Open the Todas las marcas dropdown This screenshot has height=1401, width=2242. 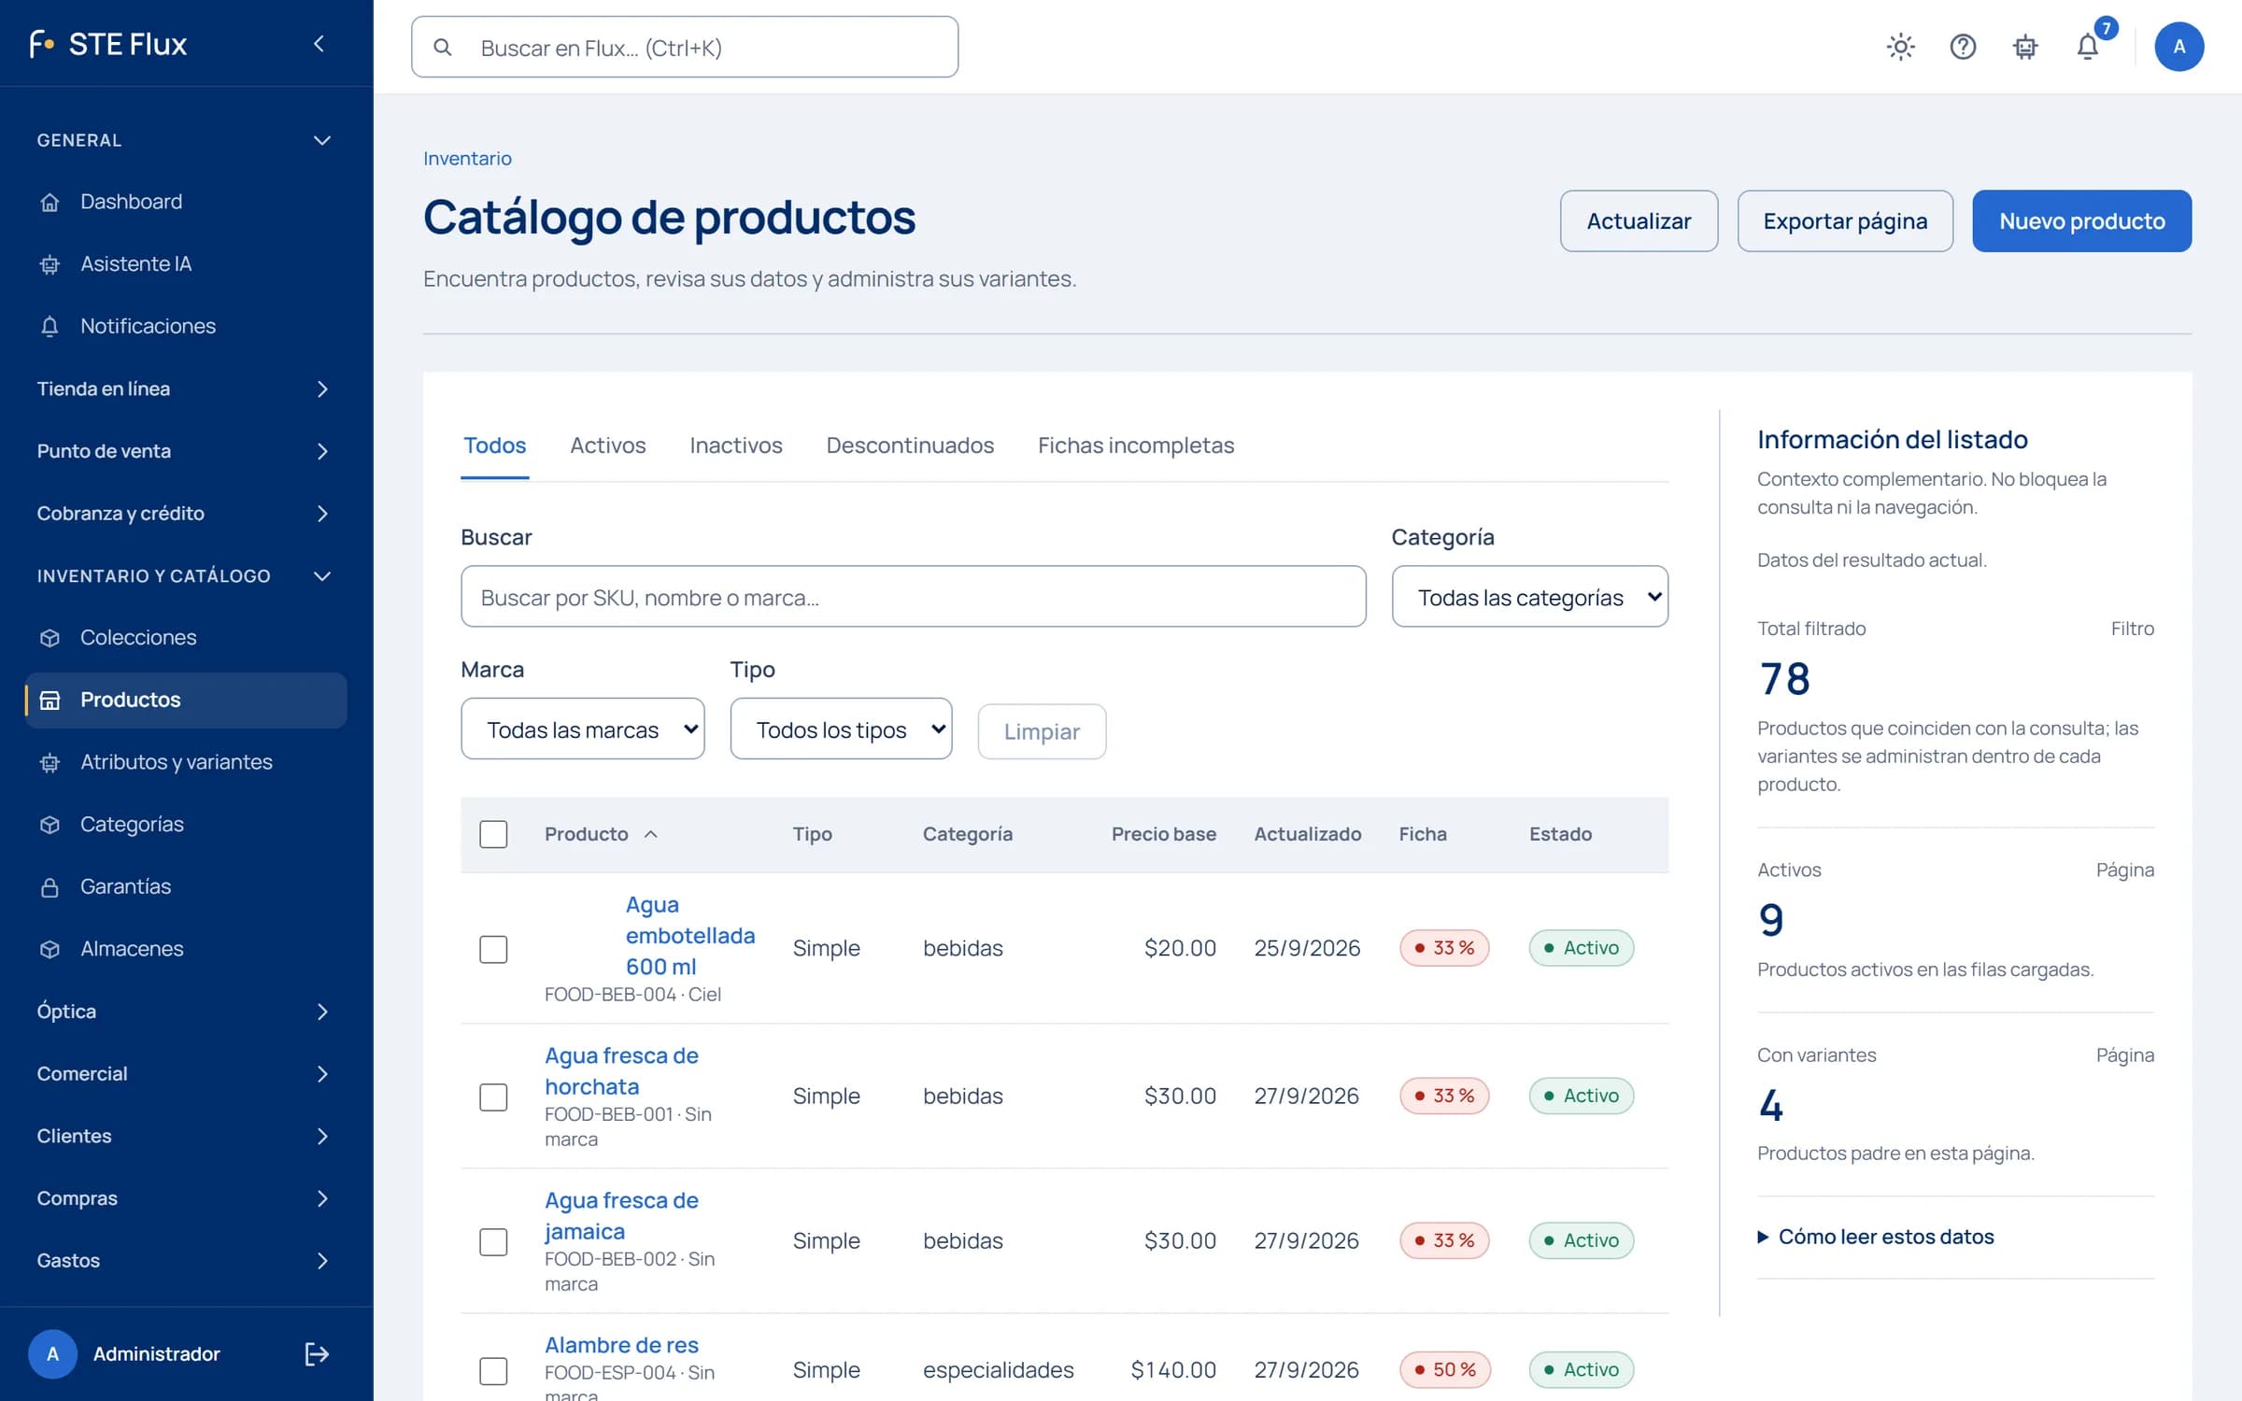[583, 729]
